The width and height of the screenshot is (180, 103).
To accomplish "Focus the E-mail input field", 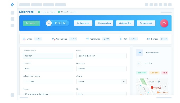I will tap(101, 56).
